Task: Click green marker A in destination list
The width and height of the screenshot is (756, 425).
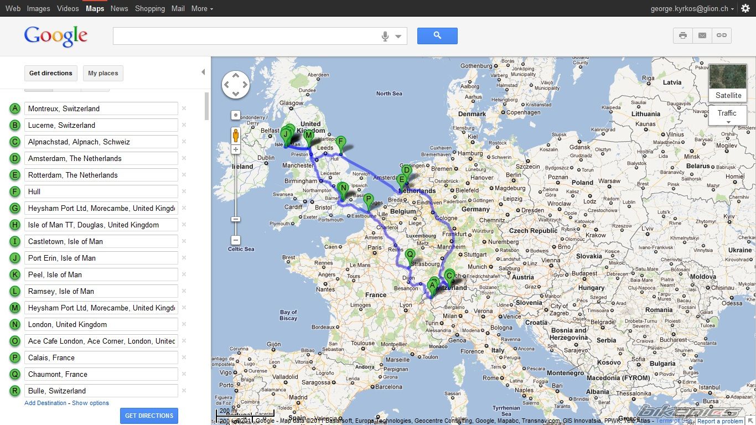Action: tap(15, 108)
